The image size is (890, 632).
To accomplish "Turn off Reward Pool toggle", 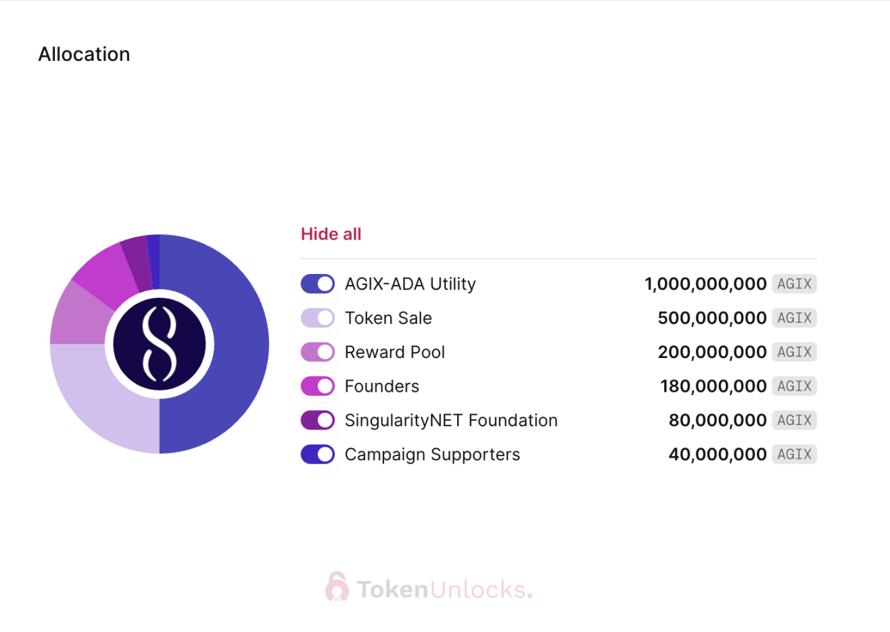I will (318, 352).
